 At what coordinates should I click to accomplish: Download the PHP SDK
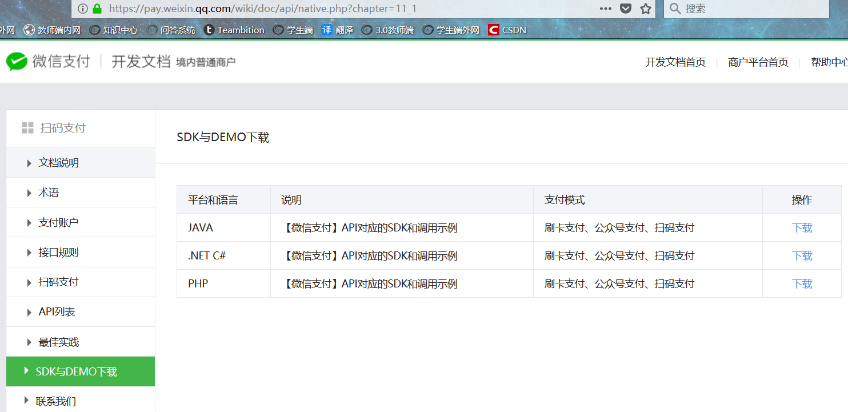(802, 283)
